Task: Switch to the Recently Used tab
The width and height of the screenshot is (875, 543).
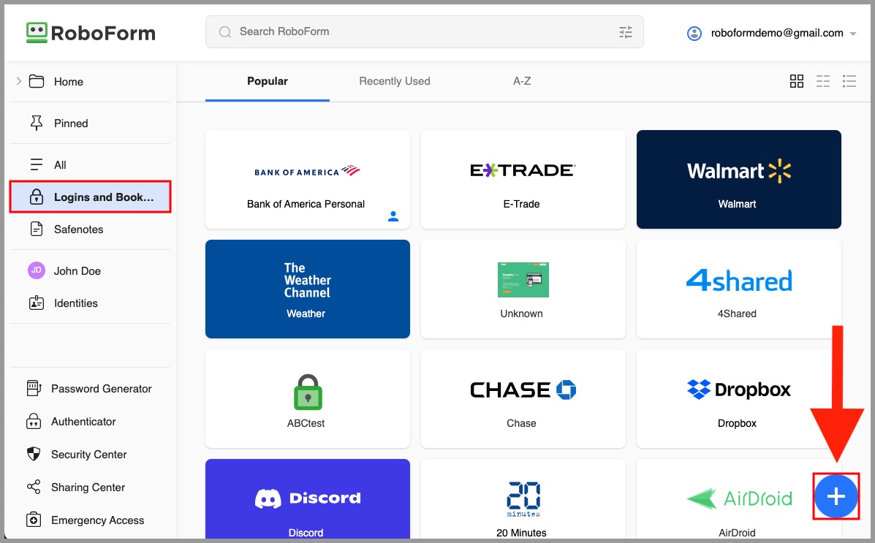Action: tap(394, 81)
